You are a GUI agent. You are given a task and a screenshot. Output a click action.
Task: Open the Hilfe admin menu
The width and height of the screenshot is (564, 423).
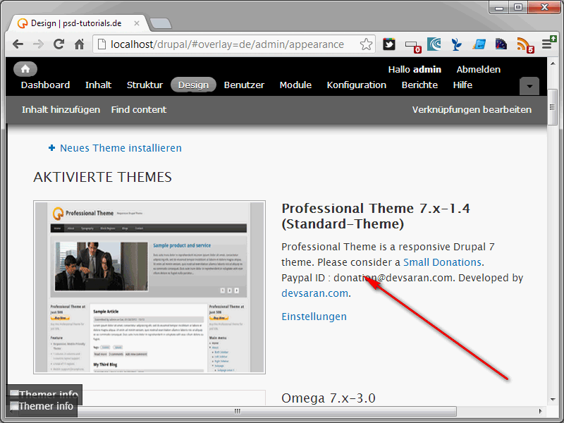pos(462,85)
